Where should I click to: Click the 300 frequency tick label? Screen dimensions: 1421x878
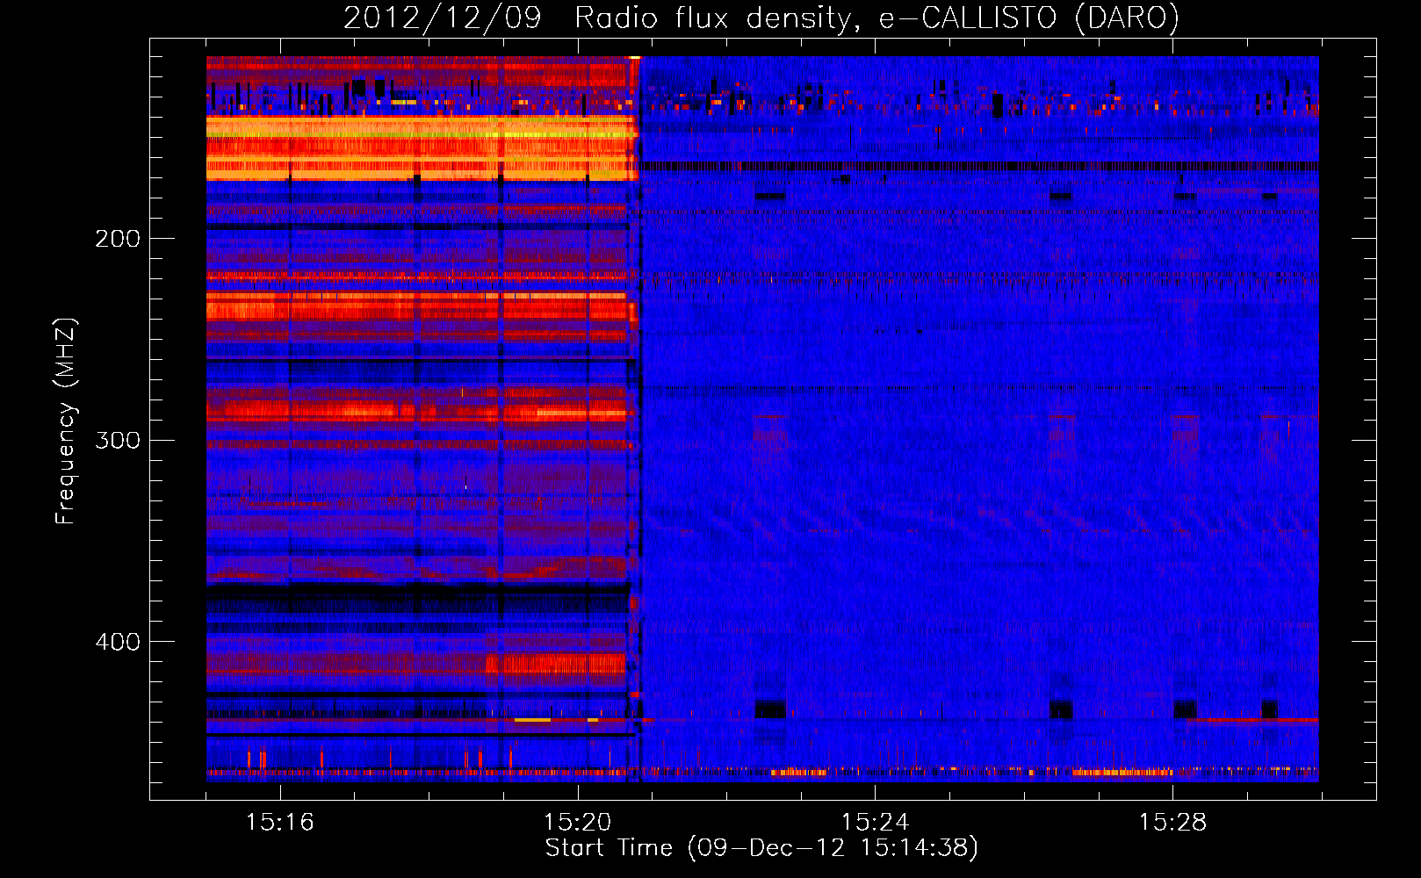click(118, 440)
